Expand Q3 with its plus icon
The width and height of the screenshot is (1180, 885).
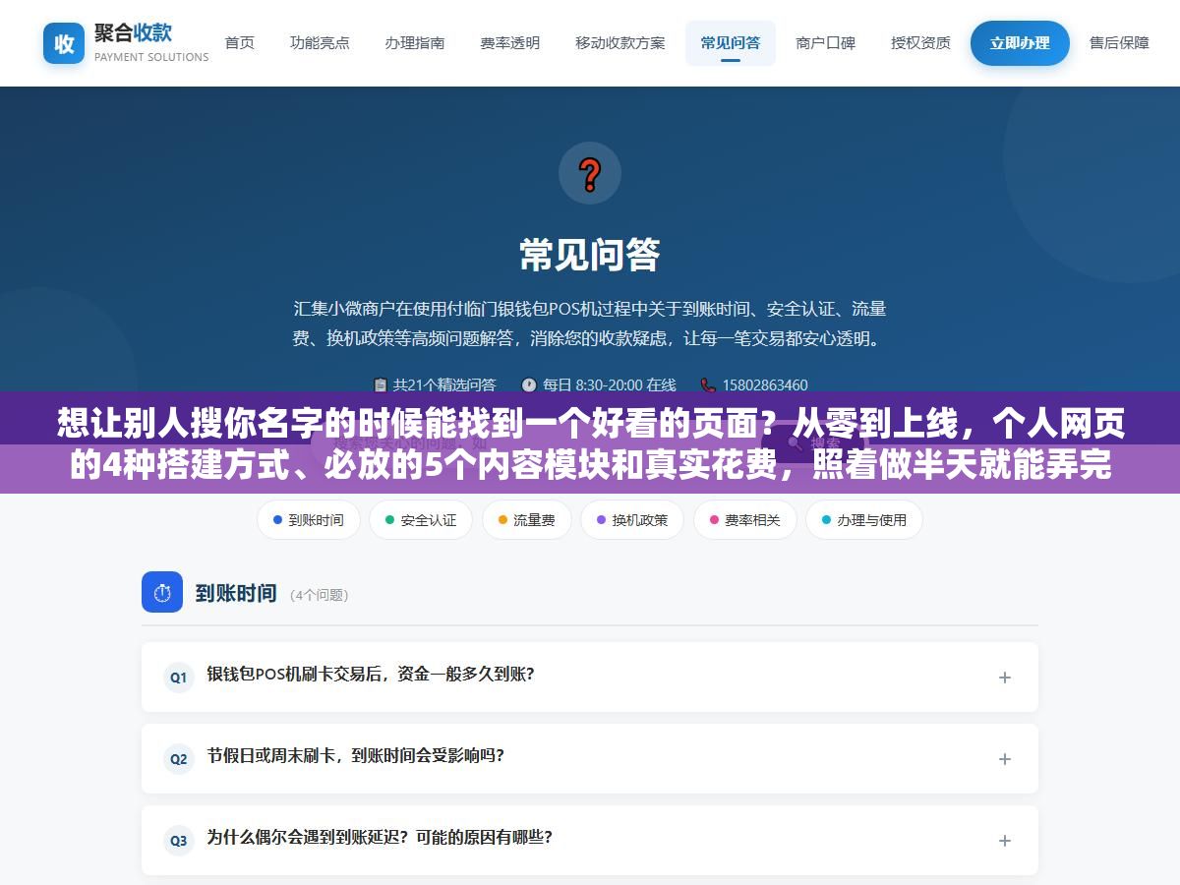(1005, 841)
